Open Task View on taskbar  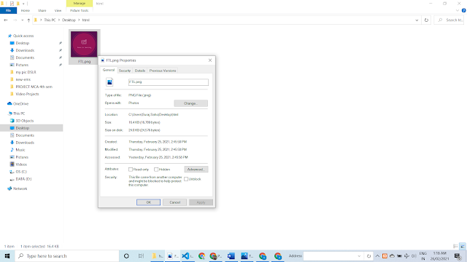[141, 256]
